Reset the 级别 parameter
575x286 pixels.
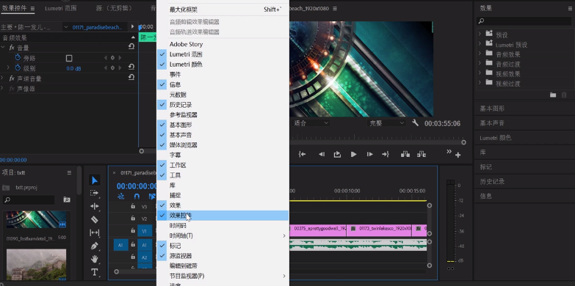[x=131, y=67]
